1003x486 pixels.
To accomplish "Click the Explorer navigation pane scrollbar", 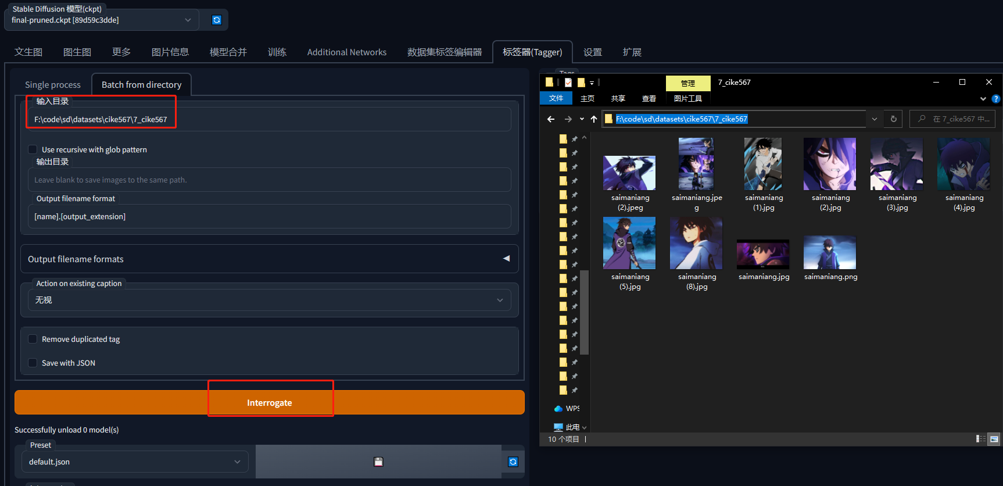I will [585, 312].
